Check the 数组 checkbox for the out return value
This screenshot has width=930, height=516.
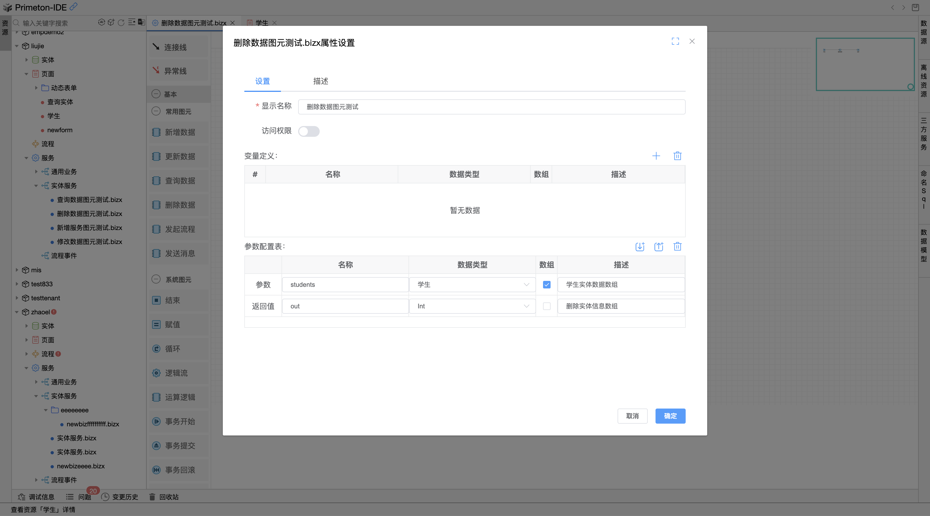(547, 306)
